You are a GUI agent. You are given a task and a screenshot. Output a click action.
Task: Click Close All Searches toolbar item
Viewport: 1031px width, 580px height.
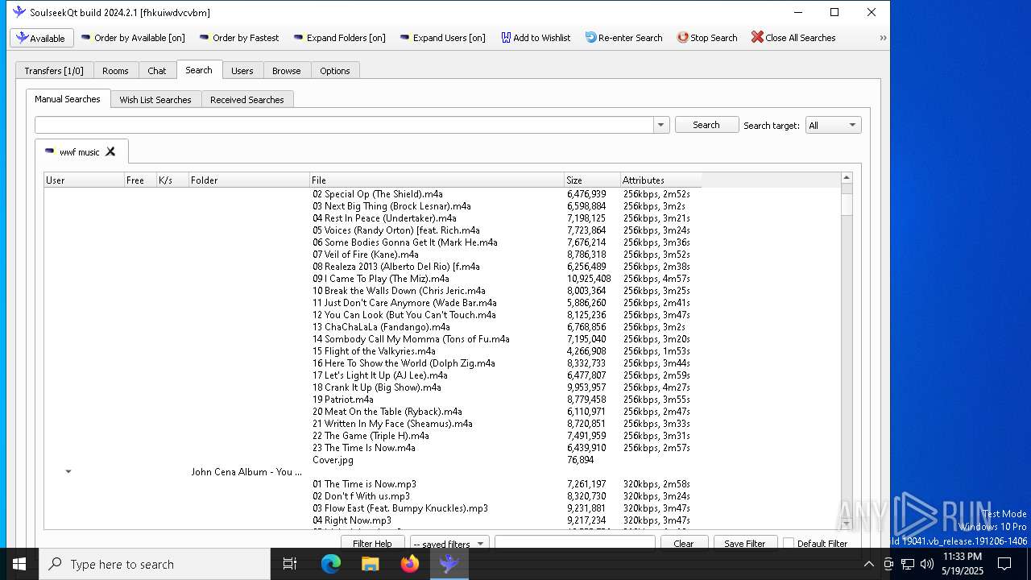pyautogui.click(x=793, y=38)
